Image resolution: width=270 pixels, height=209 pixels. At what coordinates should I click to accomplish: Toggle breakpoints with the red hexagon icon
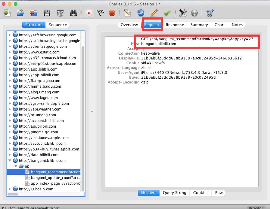[x=112, y=13]
